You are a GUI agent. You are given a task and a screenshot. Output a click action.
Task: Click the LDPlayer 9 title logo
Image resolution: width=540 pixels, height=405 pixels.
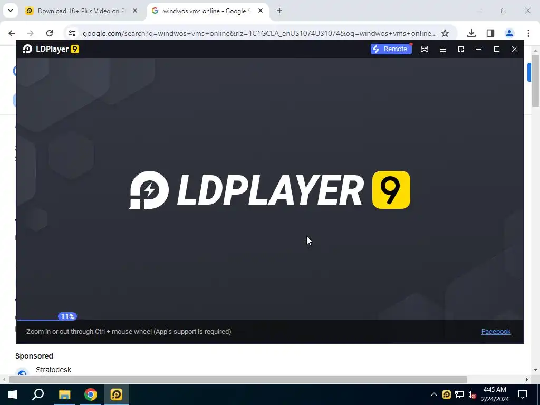click(x=51, y=49)
